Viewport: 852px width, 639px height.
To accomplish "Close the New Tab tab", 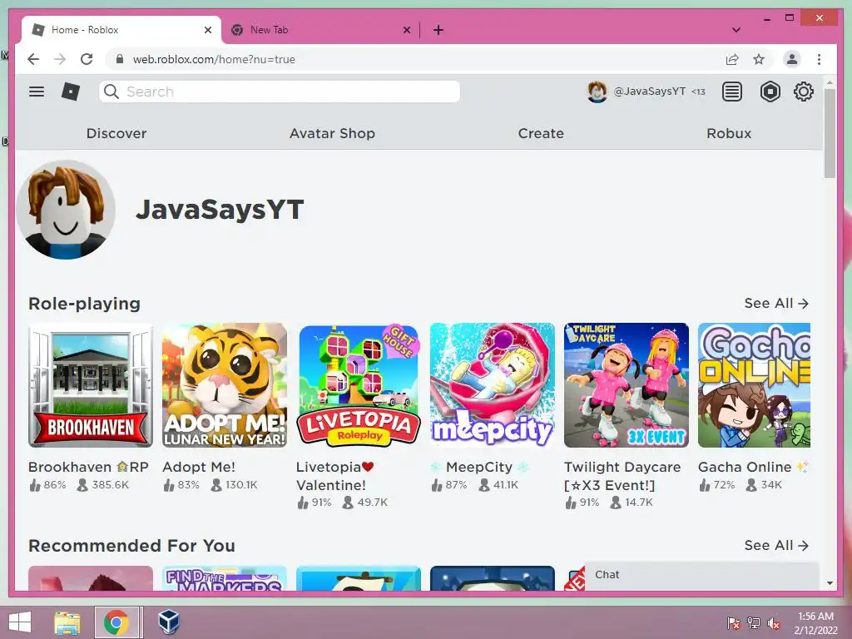I will 406,30.
